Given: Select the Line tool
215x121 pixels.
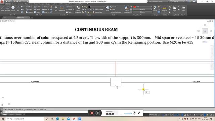Looking at the screenshot, I should coord(2,8).
